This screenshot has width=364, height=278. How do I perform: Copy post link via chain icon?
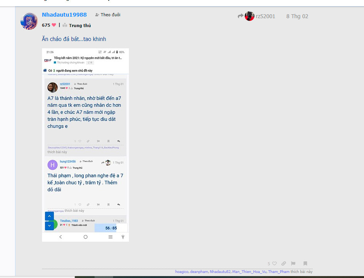[284, 263]
